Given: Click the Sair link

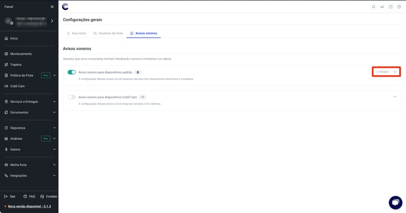Looking at the screenshot, I should click(x=12, y=197).
